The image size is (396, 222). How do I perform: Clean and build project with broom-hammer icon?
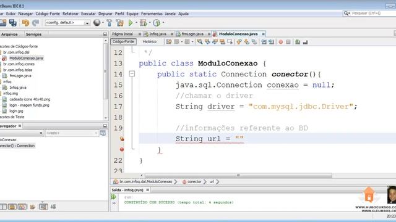point(119,23)
